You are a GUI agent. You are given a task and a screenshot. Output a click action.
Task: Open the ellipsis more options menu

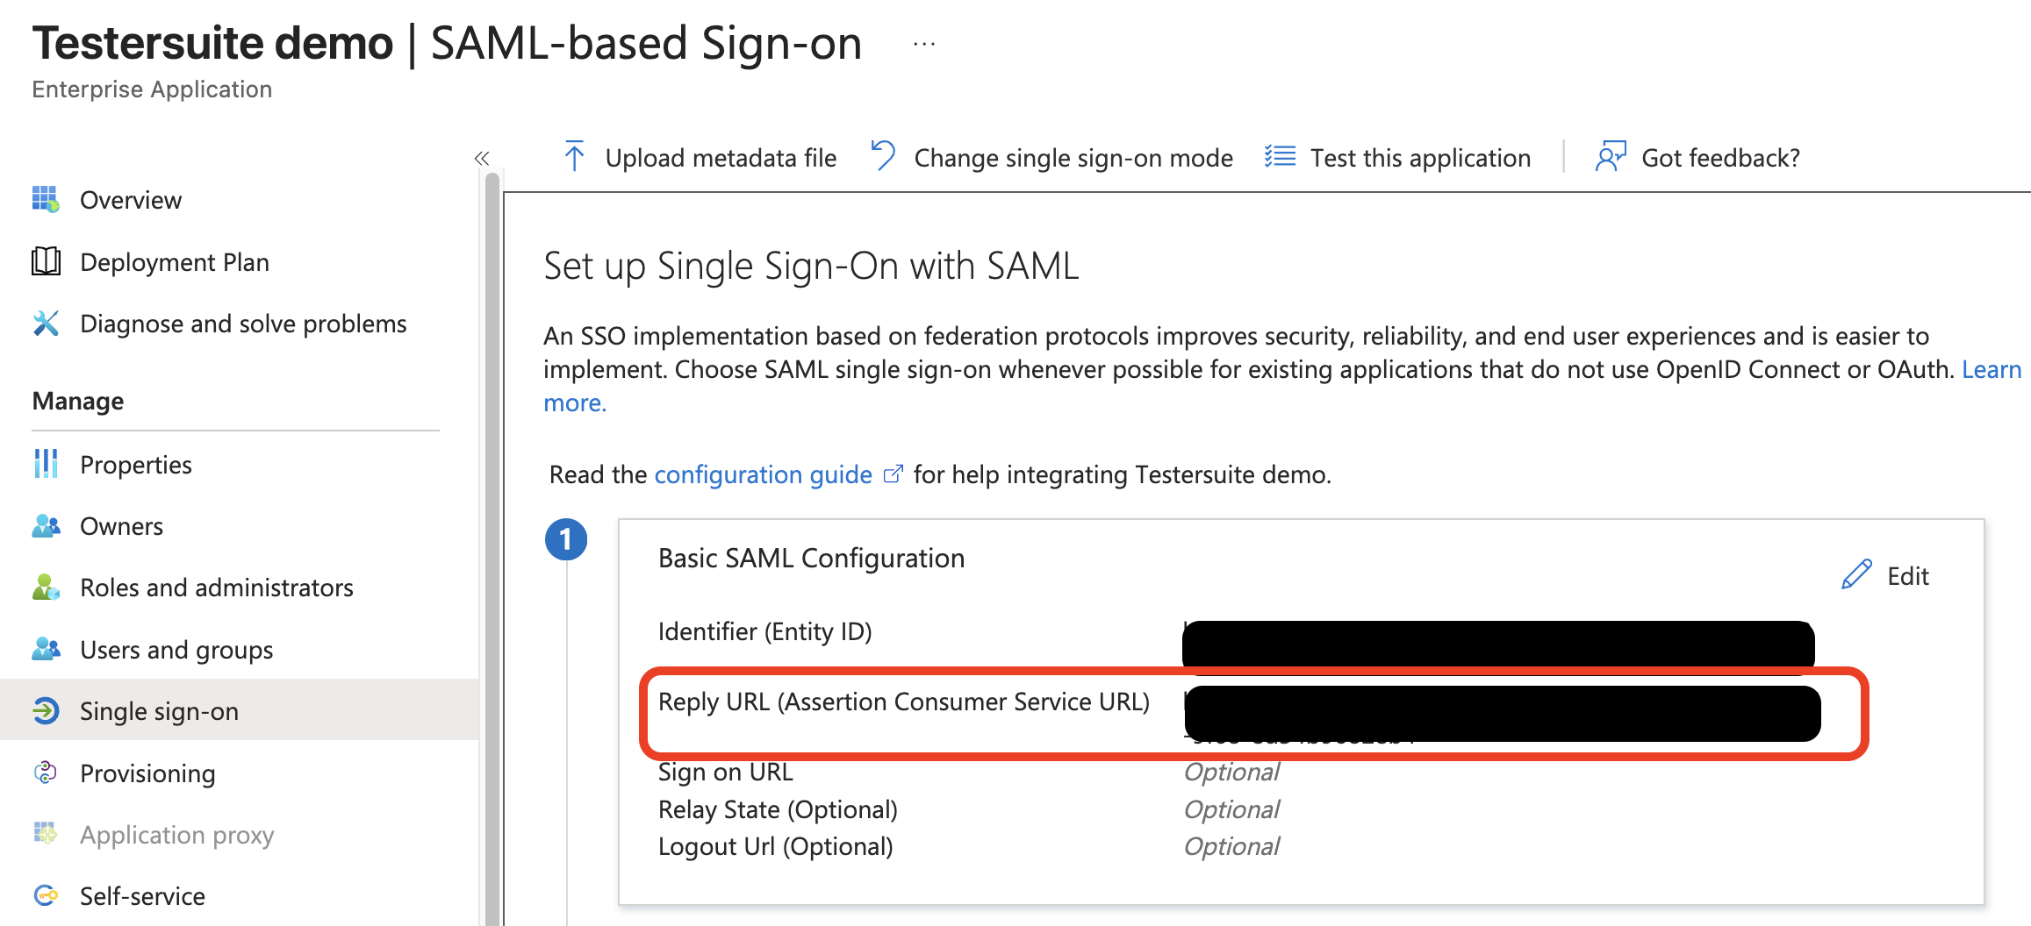pyautogui.click(x=924, y=44)
